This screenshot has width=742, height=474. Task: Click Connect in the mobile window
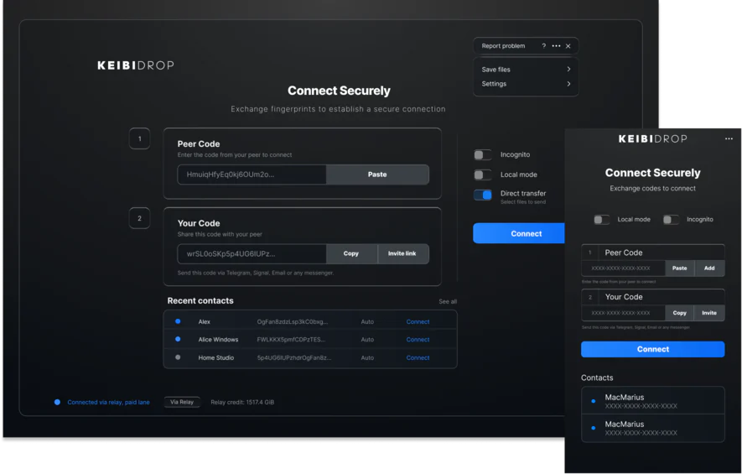652,349
